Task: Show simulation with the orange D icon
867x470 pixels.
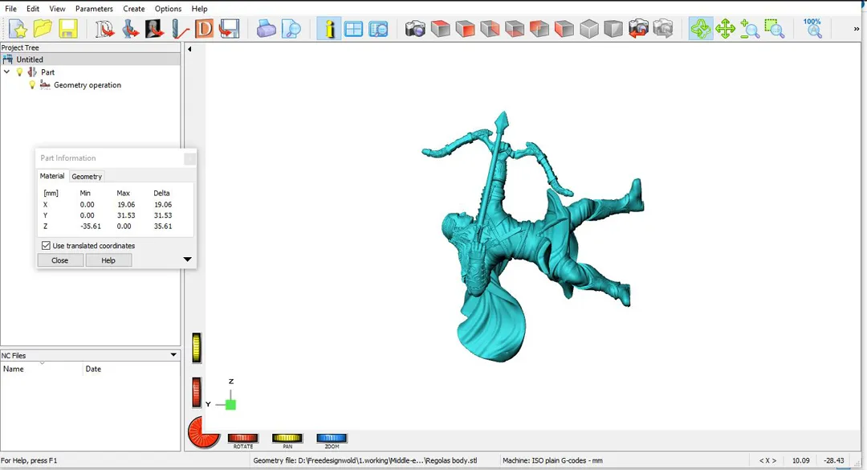Action: (x=204, y=29)
